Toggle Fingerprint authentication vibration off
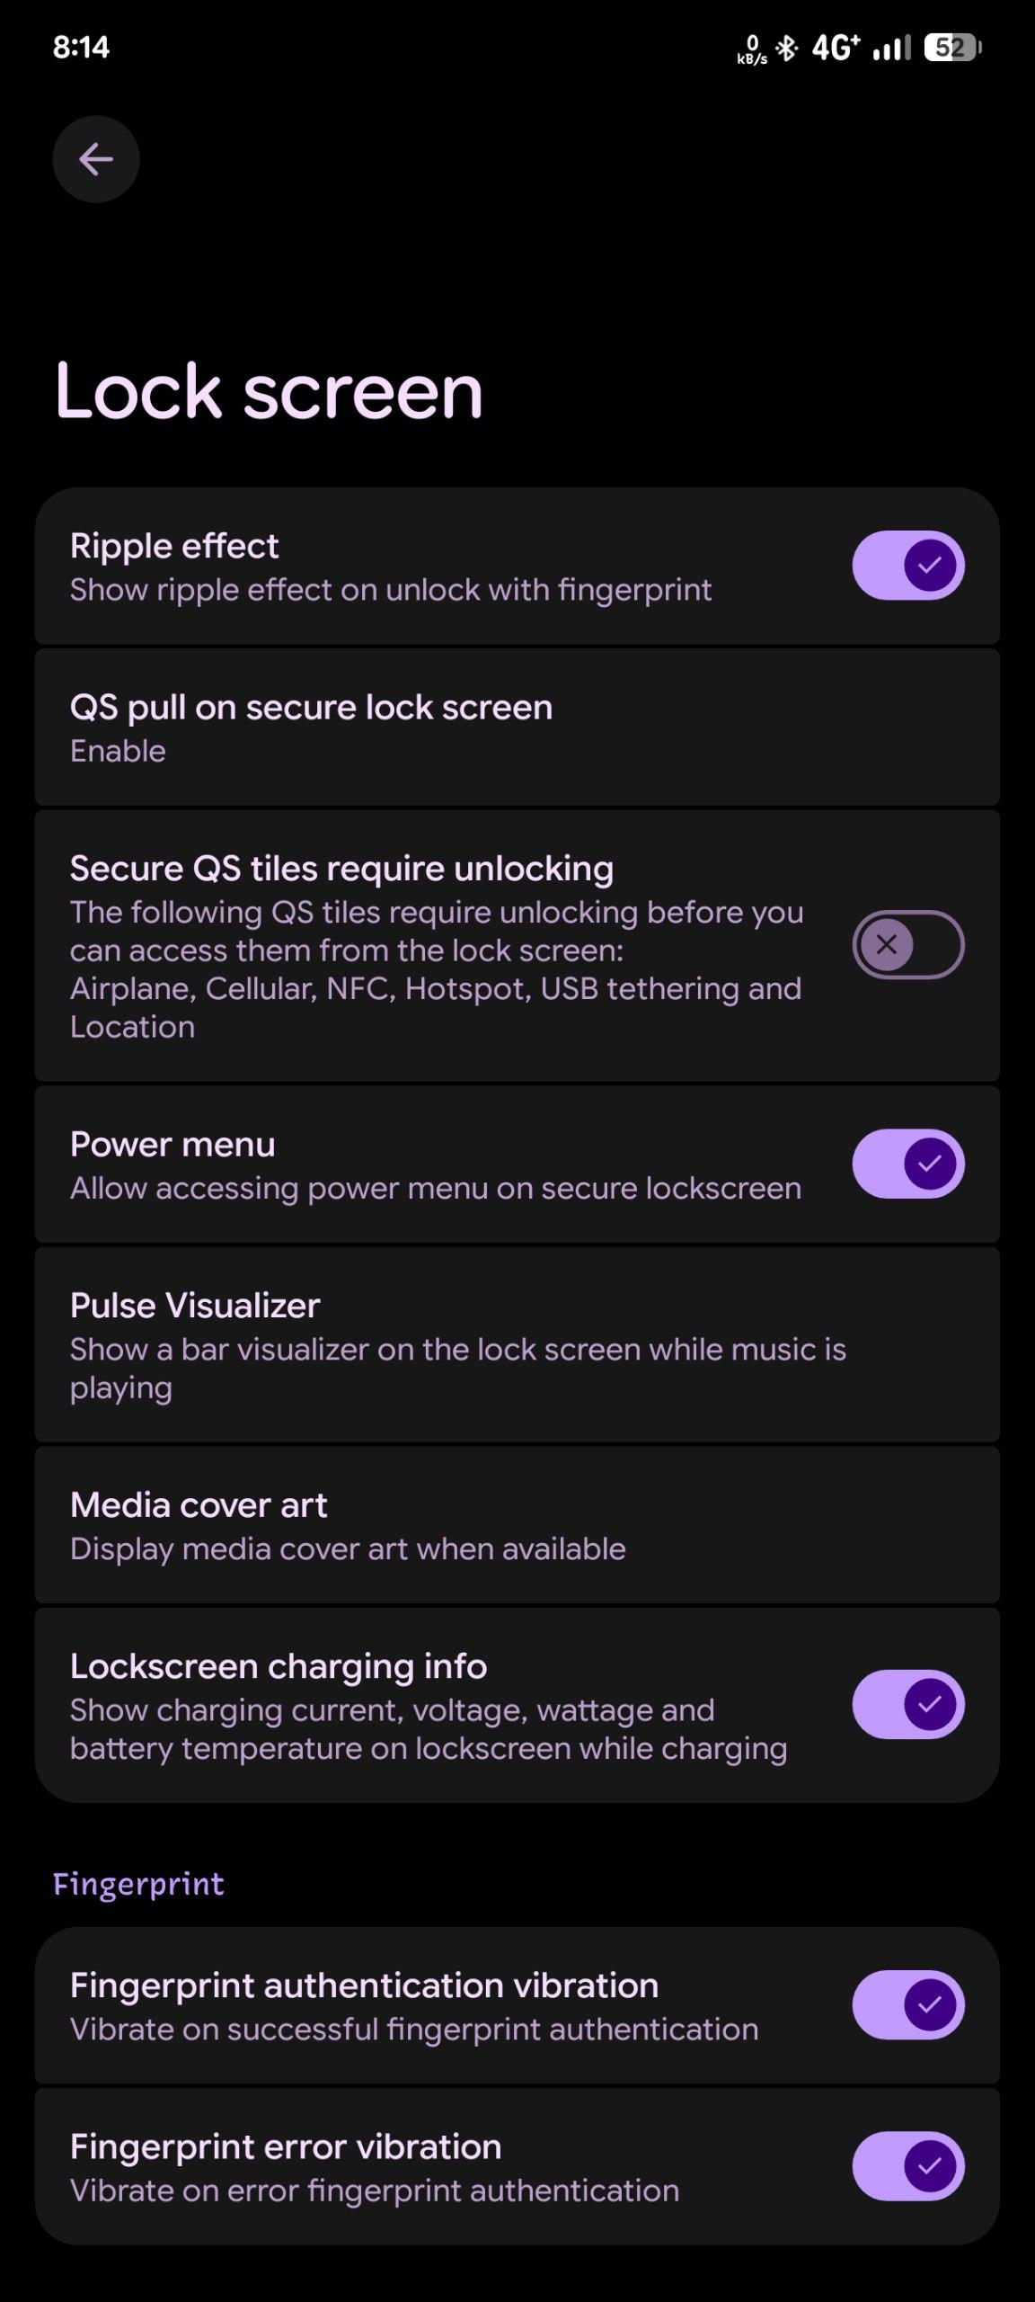 (x=907, y=2004)
